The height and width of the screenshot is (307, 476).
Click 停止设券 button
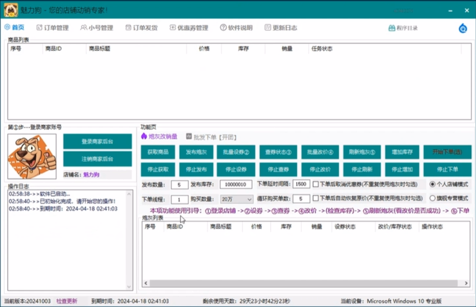pyautogui.click(x=236, y=170)
